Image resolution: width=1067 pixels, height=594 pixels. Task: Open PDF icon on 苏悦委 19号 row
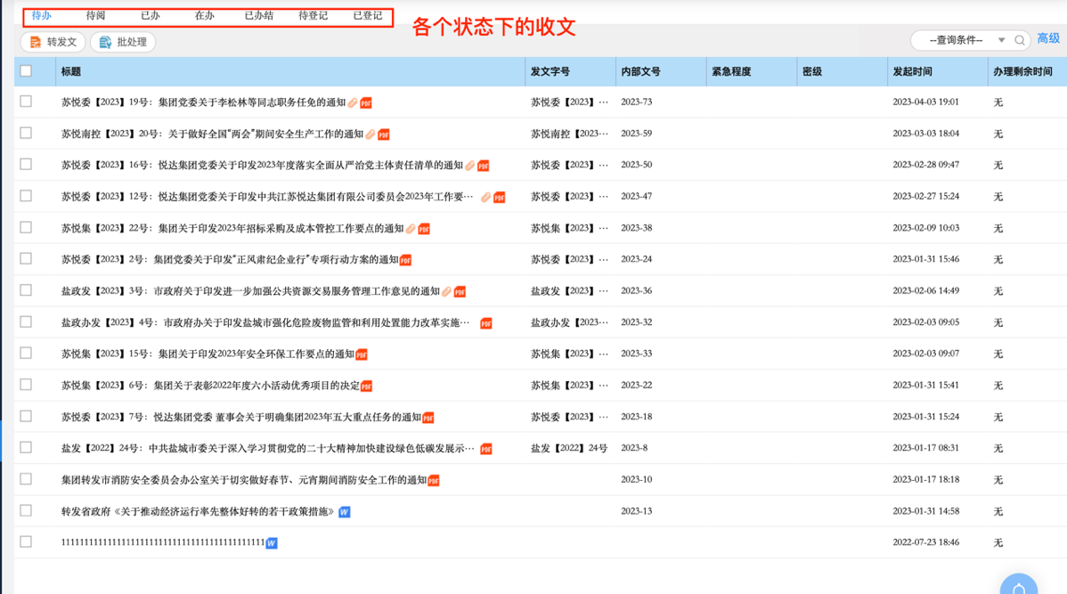point(366,103)
